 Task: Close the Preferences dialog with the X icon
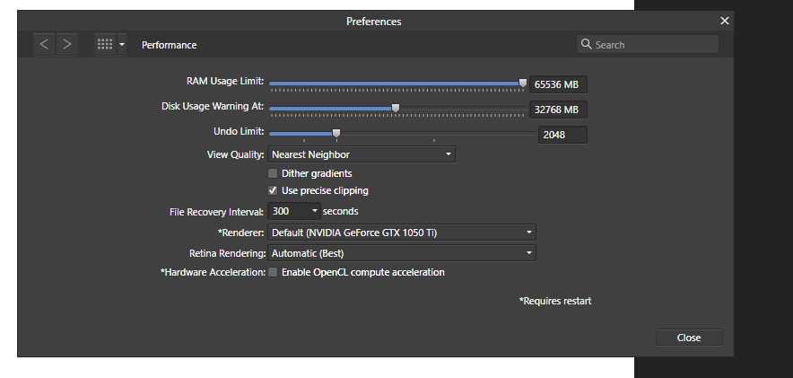[725, 21]
